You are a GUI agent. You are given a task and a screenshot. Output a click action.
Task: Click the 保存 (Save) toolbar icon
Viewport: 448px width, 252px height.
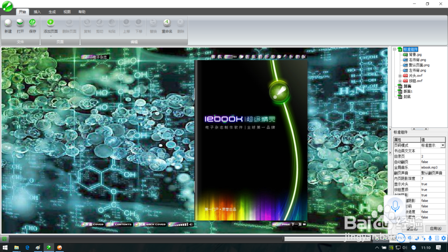(x=32, y=22)
